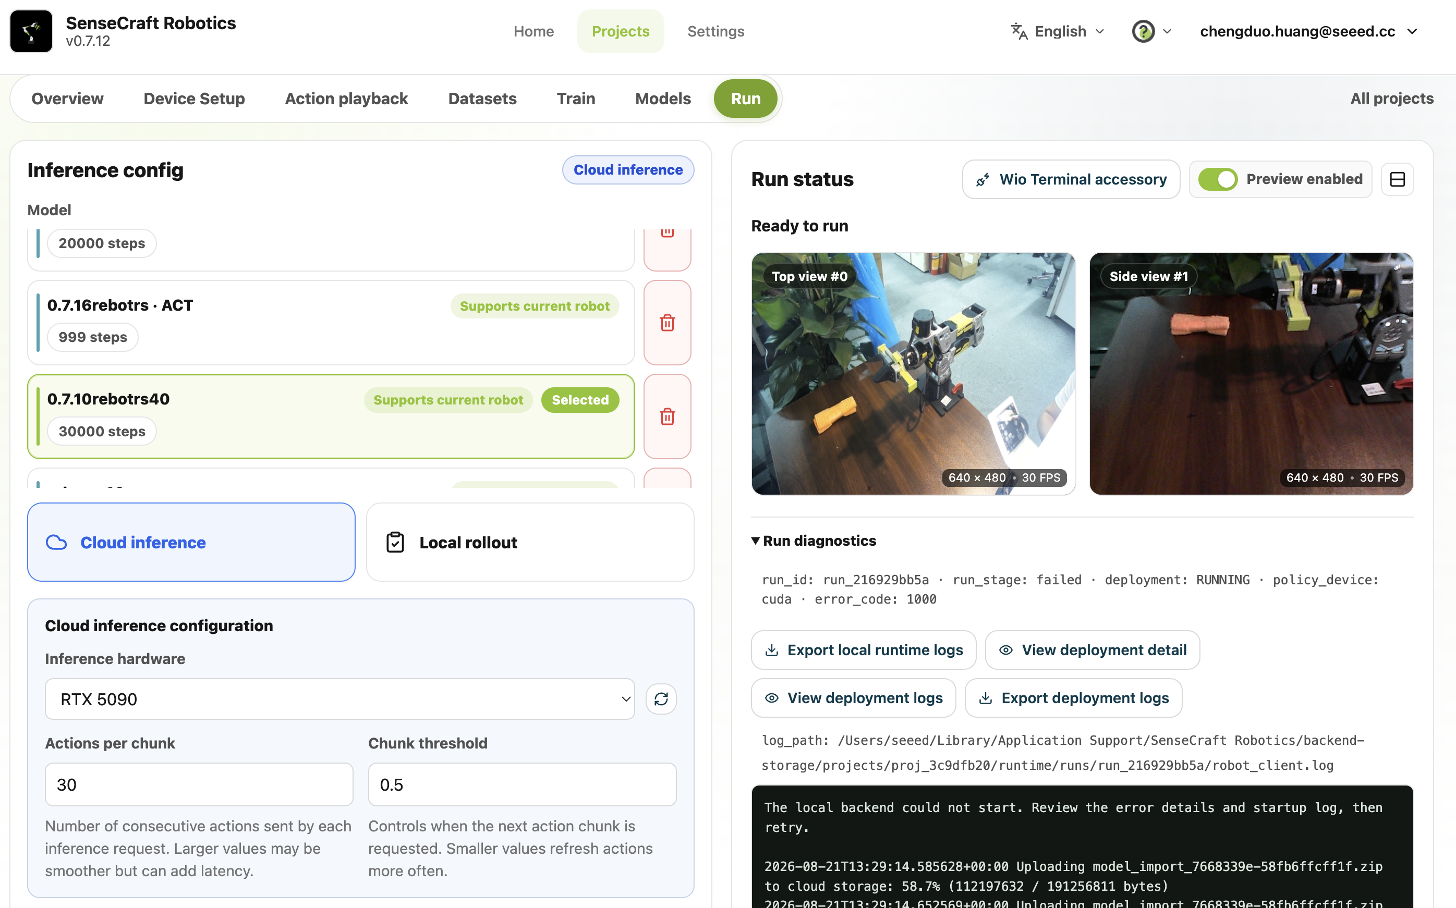Select the 0.7.16rebotrs ACT model card
This screenshot has height=908, width=1456.
(331, 323)
